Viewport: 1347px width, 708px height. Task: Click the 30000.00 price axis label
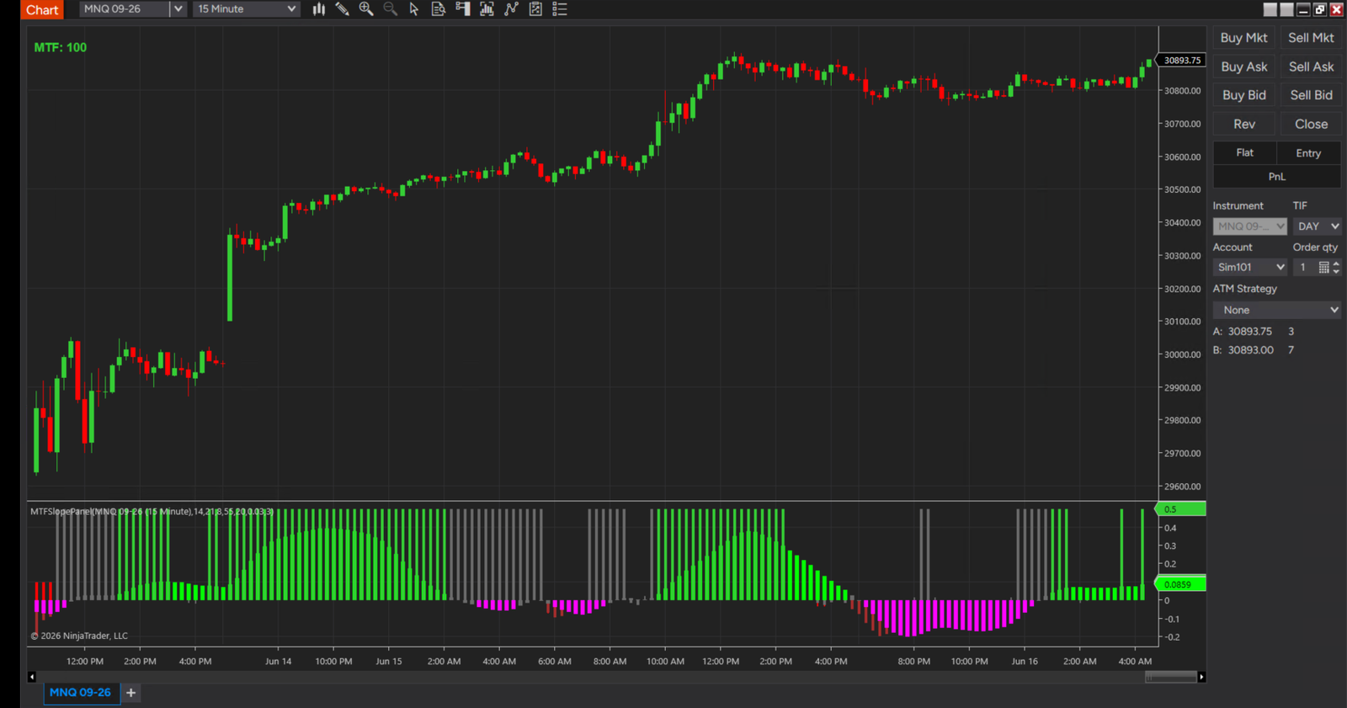[x=1183, y=354]
